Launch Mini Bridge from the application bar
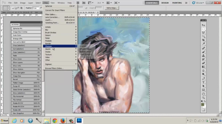The width and height of the screenshot is (222, 124). [x=84, y=3]
